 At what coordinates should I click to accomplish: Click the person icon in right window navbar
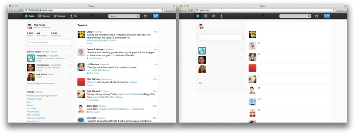coord(222,16)
